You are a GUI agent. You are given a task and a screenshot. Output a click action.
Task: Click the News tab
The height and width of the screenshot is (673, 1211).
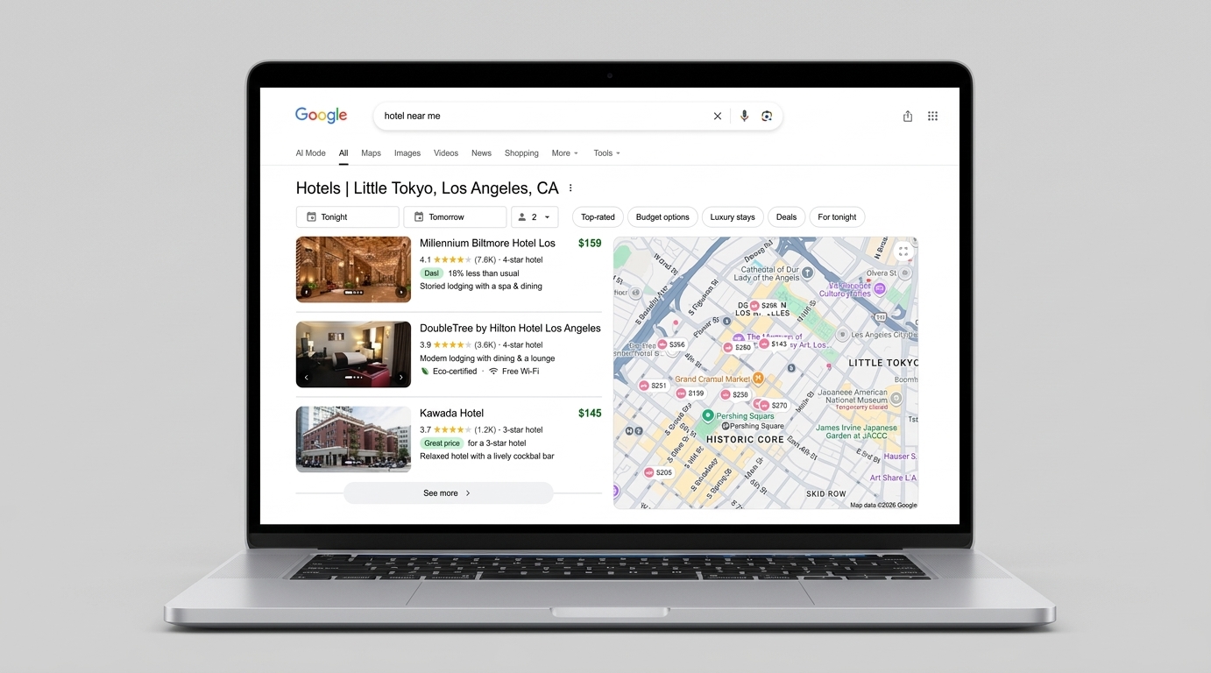(x=481, y=153)
